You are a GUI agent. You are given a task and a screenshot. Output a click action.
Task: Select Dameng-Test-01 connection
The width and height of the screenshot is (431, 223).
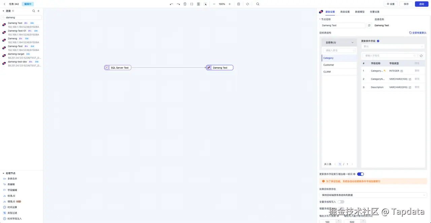tap(22, 33)
